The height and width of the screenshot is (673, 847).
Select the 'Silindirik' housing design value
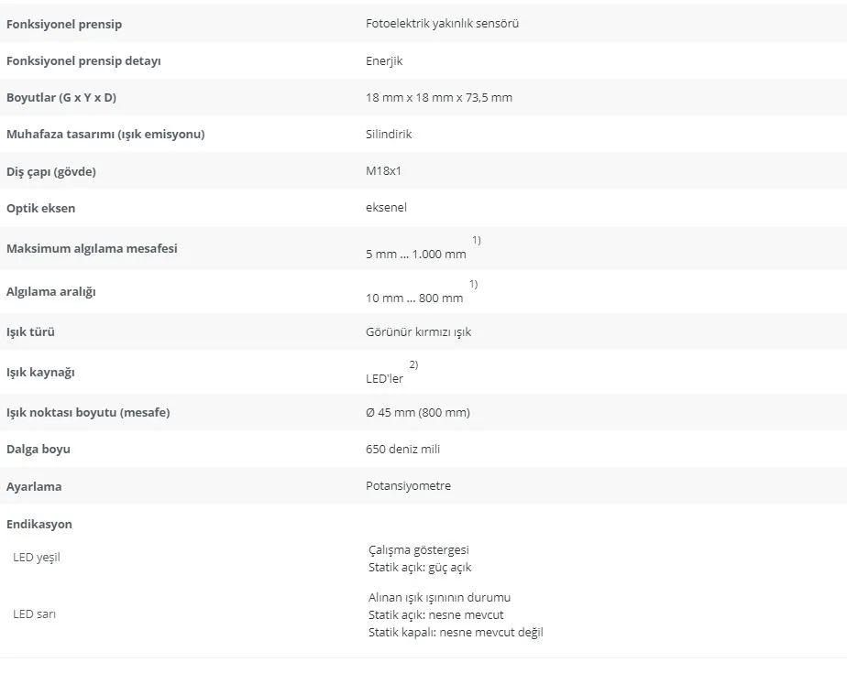(389, 134)
